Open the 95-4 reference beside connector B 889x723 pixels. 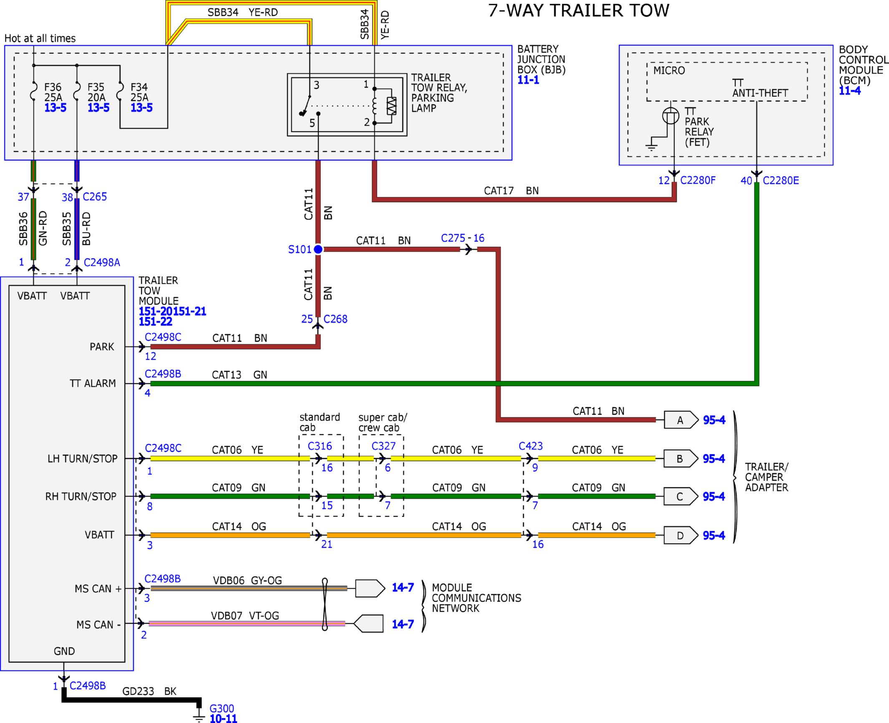[x=714, y=459]
